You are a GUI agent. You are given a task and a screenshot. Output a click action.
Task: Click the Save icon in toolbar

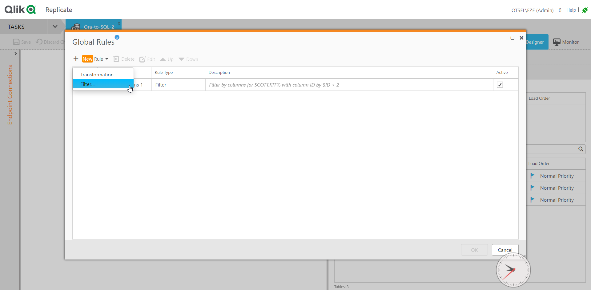[16, 42]
